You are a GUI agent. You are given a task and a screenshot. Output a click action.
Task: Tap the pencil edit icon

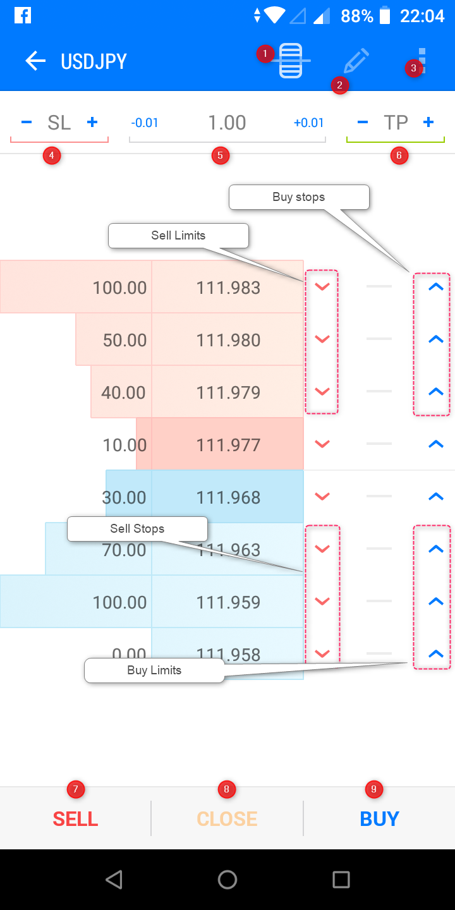(x=356, y=61)
